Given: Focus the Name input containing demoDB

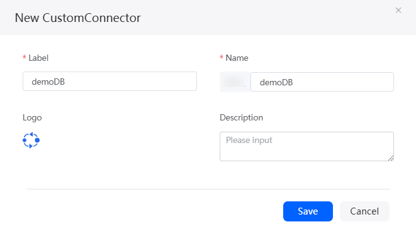Looking at the screenshot, I should tap(322, 82).
